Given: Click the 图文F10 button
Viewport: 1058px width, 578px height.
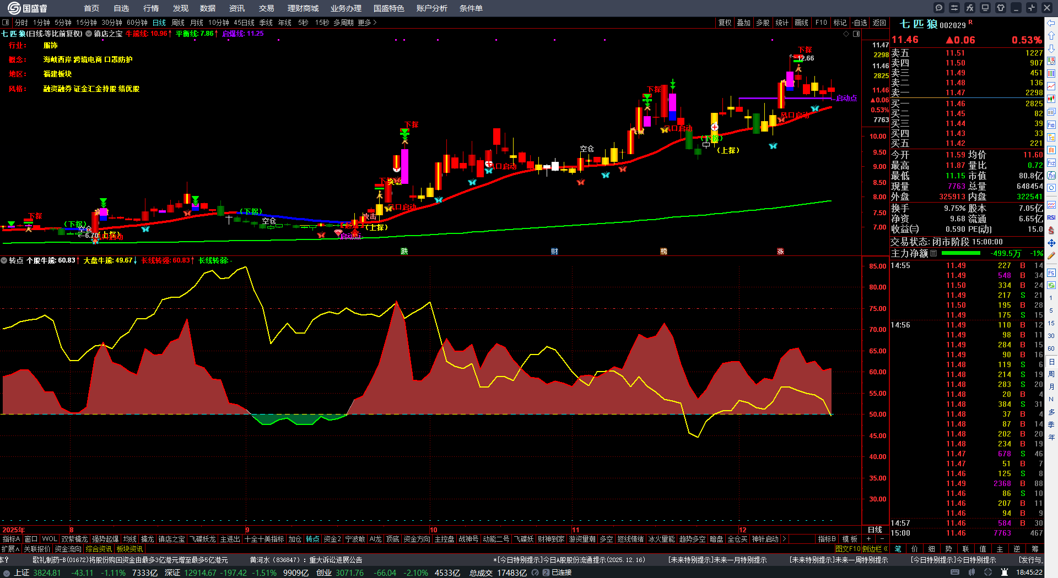Looking at the screenshot, I should [848, 549].
